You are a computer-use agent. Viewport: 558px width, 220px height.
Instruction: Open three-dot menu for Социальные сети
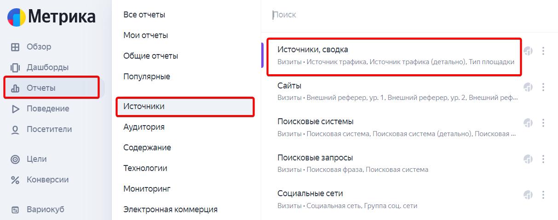pyautogui.click(x=543, y=195)
